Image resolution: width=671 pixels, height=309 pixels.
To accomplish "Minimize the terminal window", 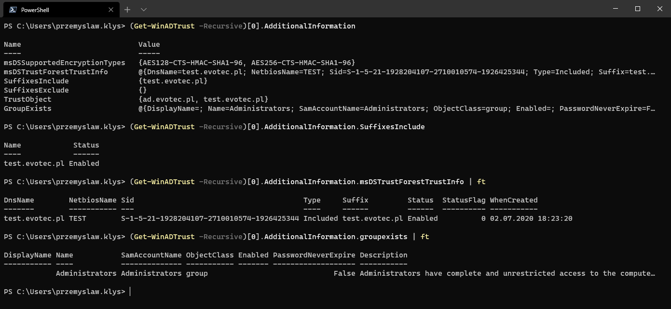I will point(616,9).
